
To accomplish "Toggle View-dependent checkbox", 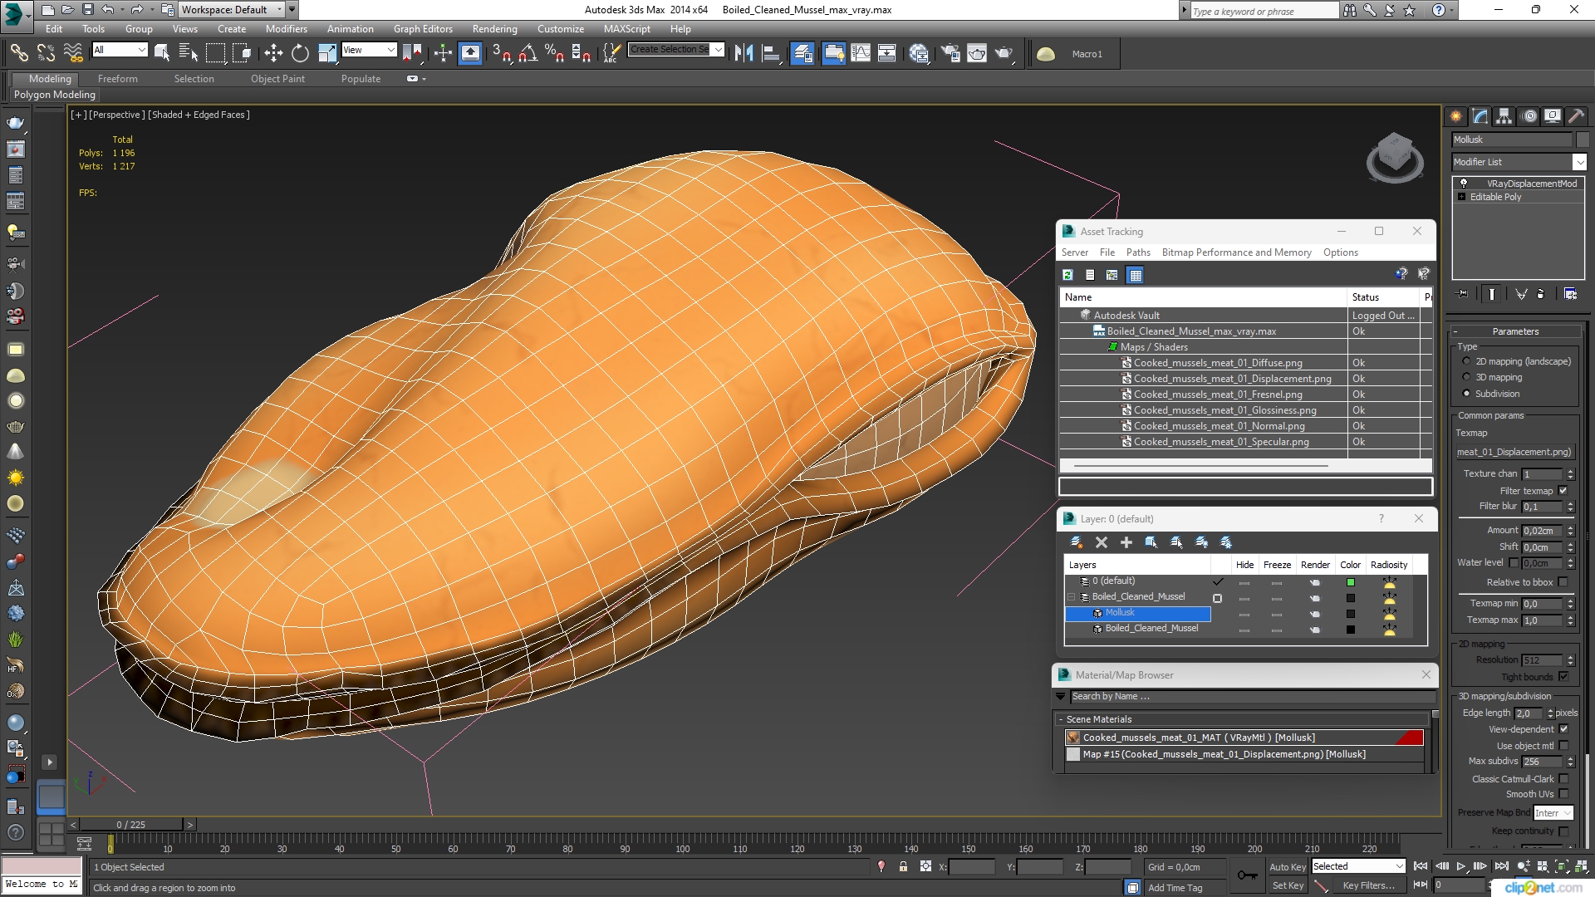I will click(x=1563, y=729).
